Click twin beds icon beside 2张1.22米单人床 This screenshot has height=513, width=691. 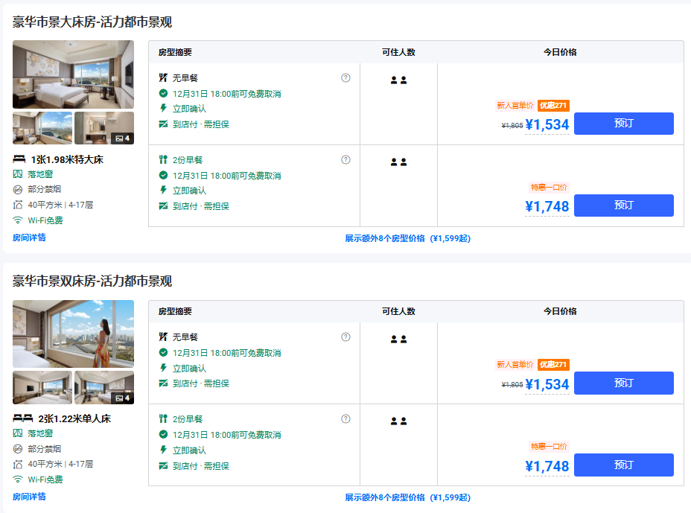(x=22, y=418)
